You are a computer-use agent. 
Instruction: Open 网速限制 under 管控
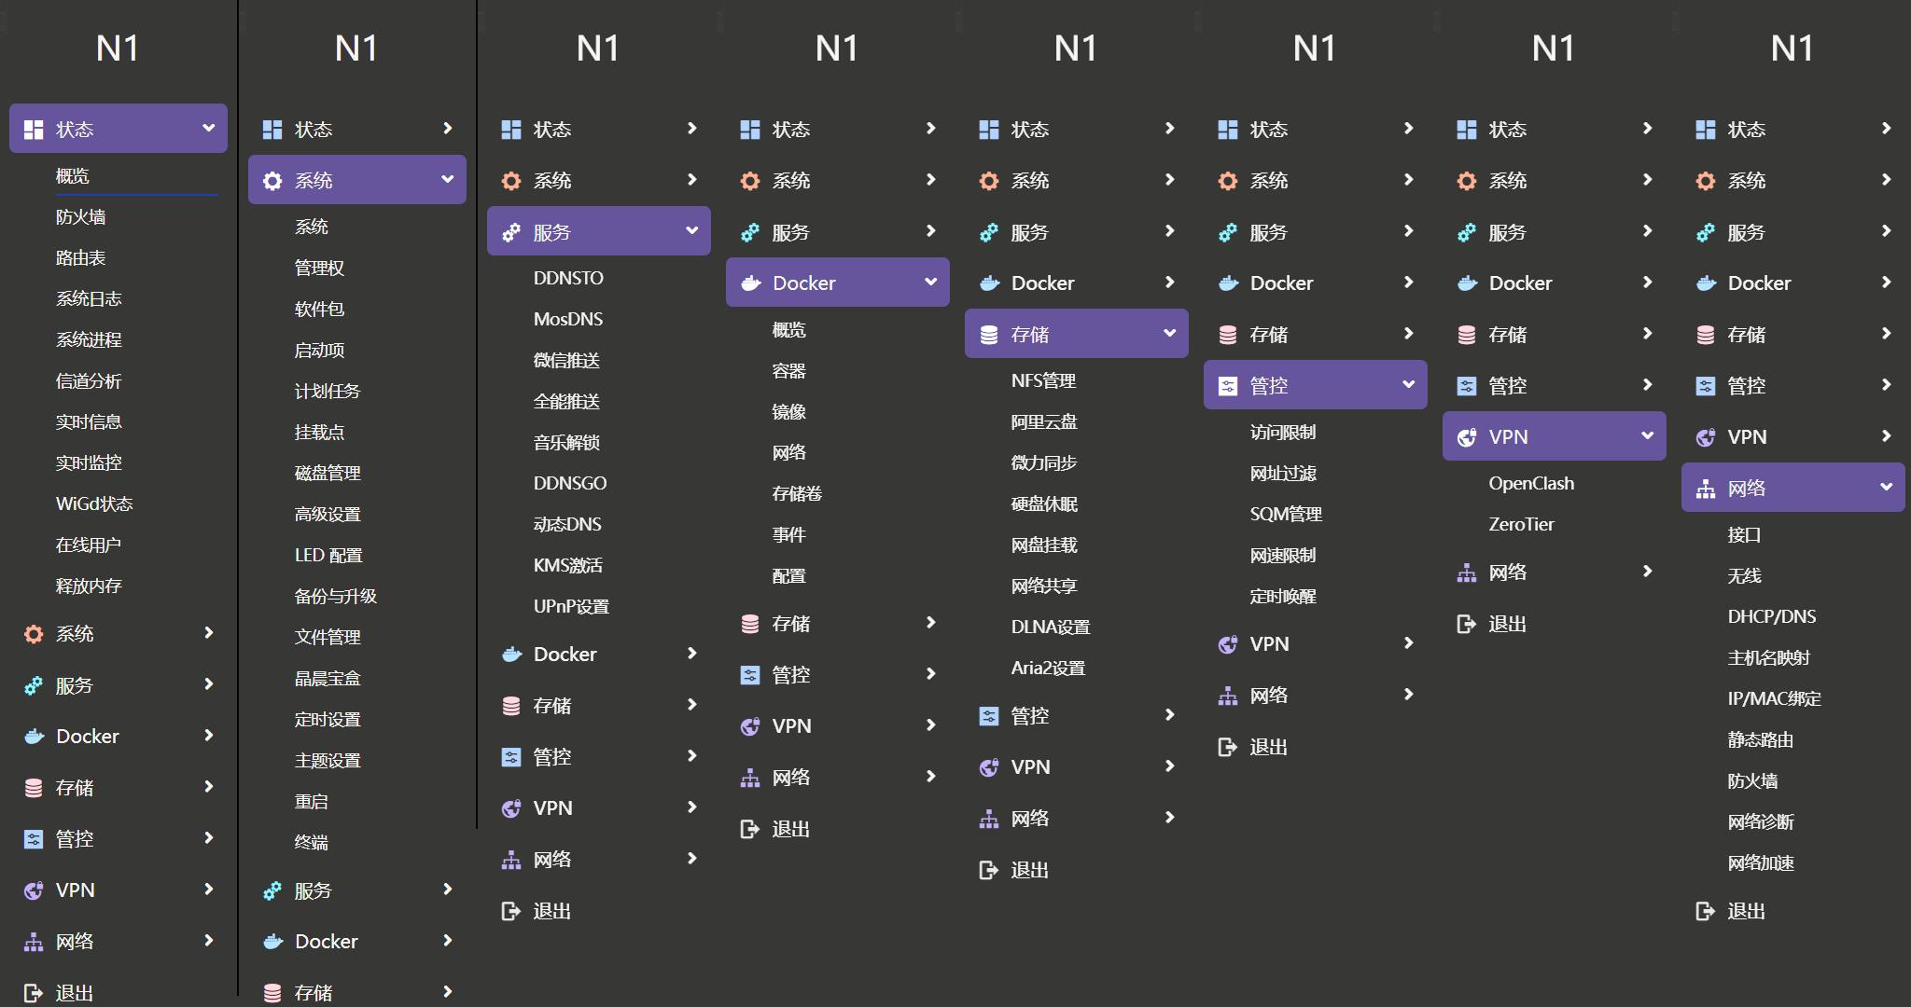[1283, 556]
